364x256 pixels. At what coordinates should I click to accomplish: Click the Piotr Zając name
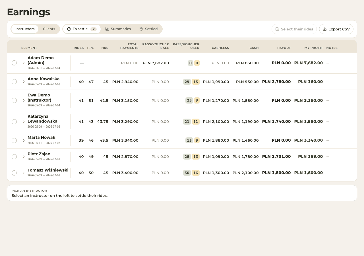[x=39, y=154]
